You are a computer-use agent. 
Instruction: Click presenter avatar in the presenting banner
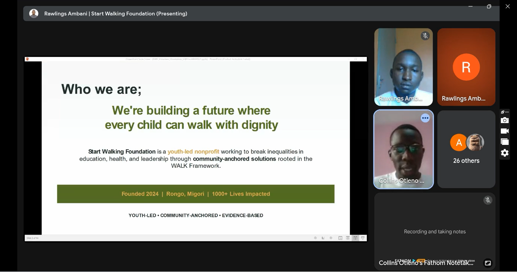(x=34, y=13)
